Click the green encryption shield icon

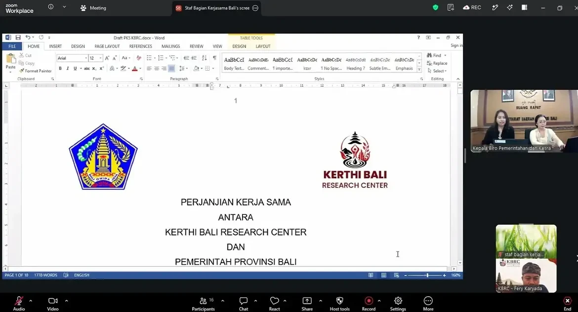click(435, 7)
